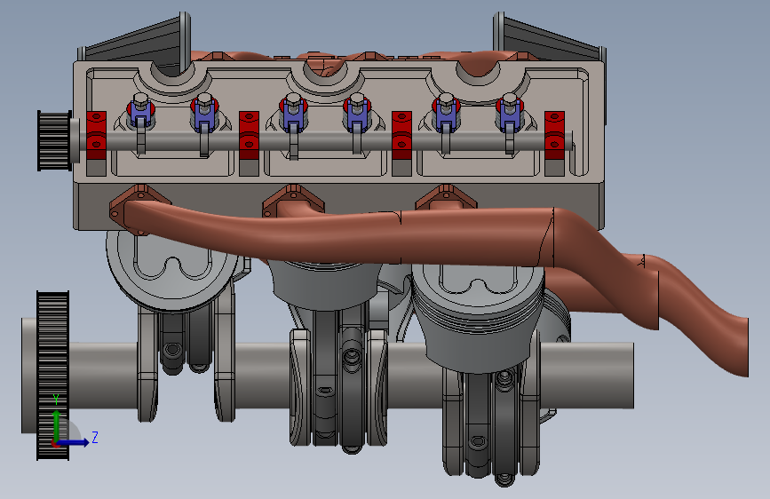Select the camshaft rod running through red caps
The height and width of the screenshot is (499, 770).
[324, 141]
